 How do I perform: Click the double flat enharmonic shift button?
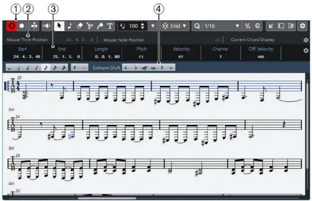tap(126, 68)
